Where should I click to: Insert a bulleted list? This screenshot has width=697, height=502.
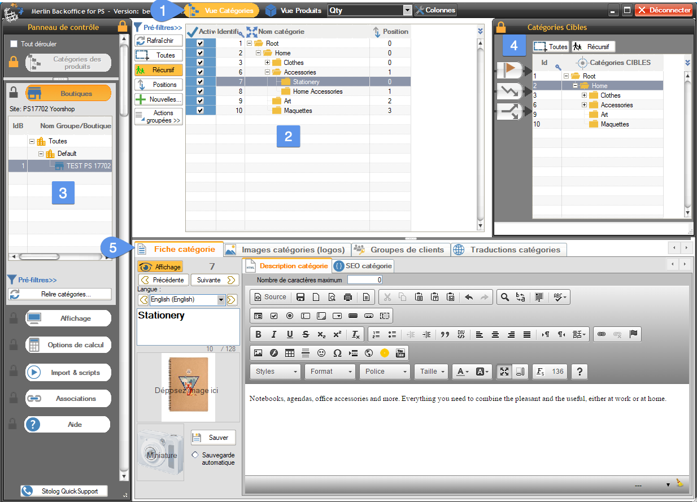392,334
